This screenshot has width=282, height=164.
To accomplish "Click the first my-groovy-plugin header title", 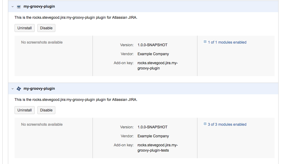I will coord(39,6).
